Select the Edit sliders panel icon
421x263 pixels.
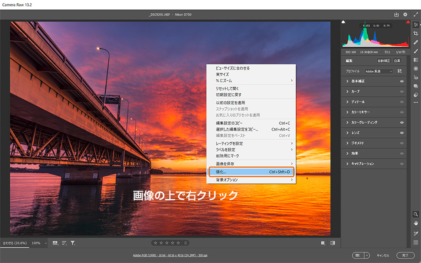(416, 25)
